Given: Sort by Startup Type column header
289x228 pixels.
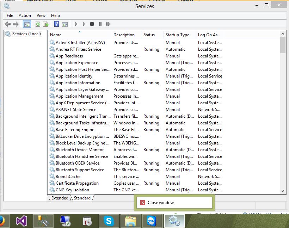Looking at the screenshot, I should (179, 35).
